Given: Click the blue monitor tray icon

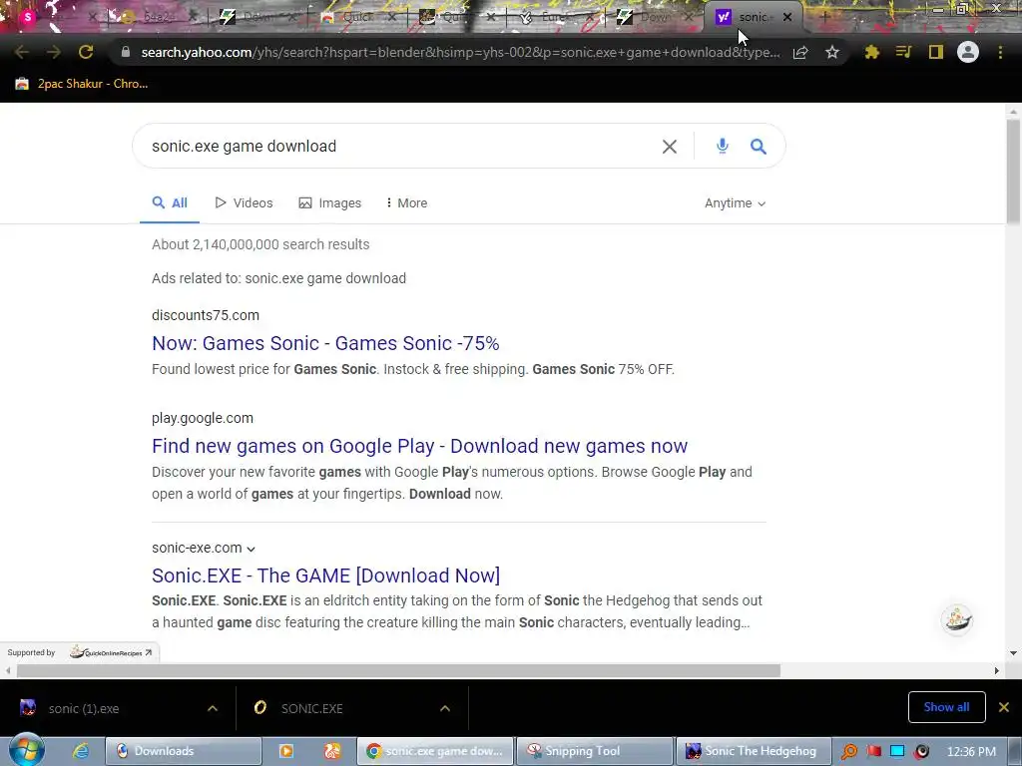Looking at the screenshot, I should (x=897, y=752).
